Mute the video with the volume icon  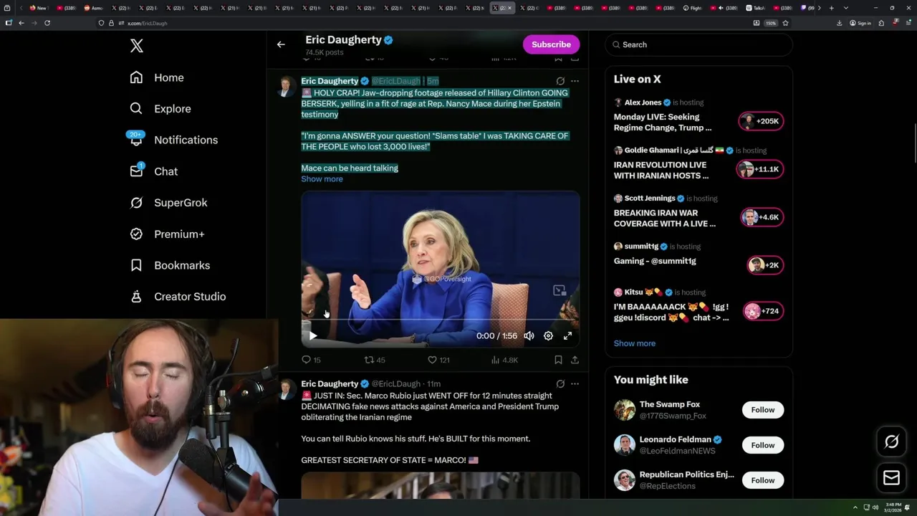pos(529,335)
